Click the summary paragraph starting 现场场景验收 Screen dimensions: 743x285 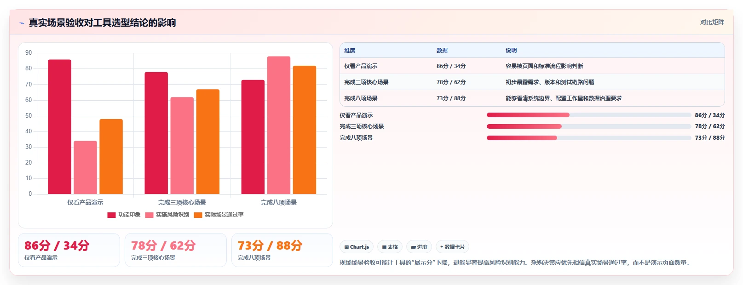(516, 263)
